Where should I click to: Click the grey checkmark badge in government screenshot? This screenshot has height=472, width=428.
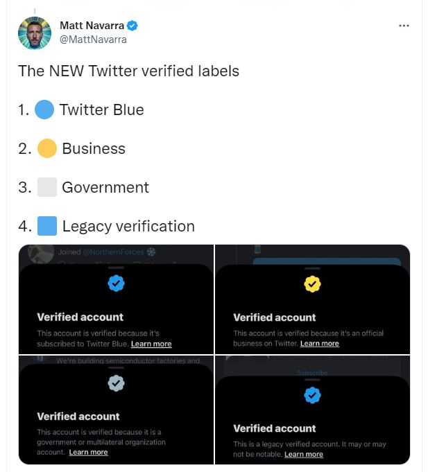pos(116,383)
